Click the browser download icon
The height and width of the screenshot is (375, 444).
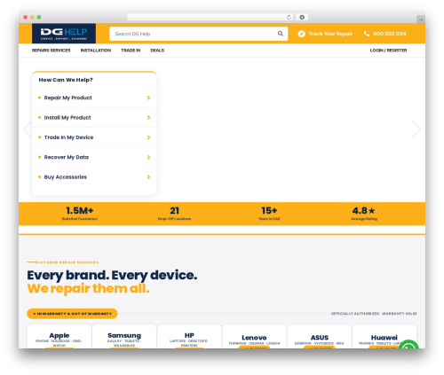click(x=302, y=17)
